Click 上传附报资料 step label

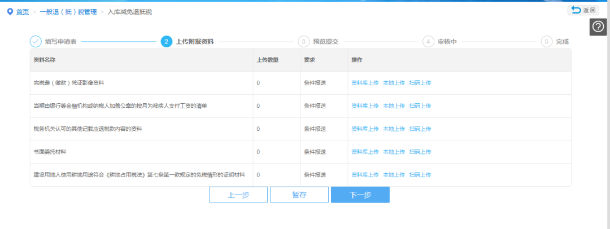coord(194,42)
